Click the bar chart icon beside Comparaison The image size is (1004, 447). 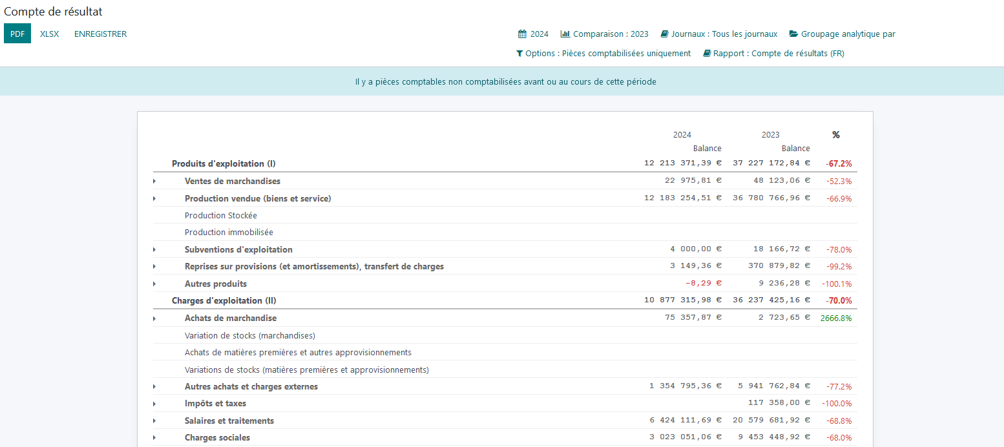565,34
